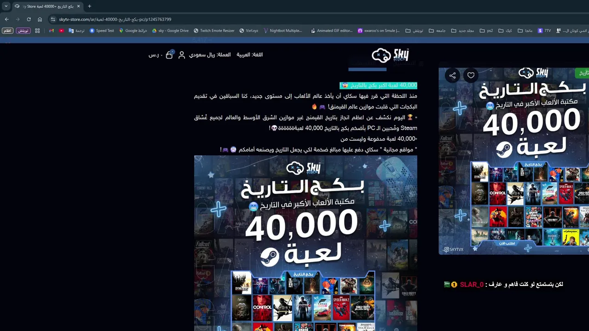The height and width of the screenshot is (331, 589).
Task: Open the user account icon
Action: (182, 55)
